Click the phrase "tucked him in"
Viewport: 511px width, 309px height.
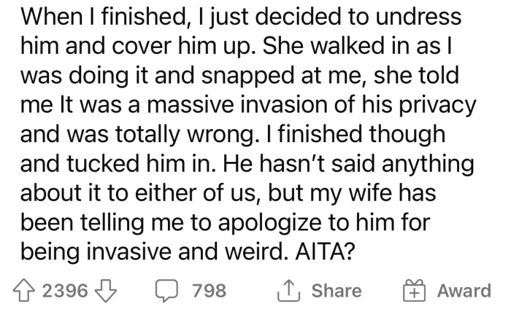pos(149,163)
